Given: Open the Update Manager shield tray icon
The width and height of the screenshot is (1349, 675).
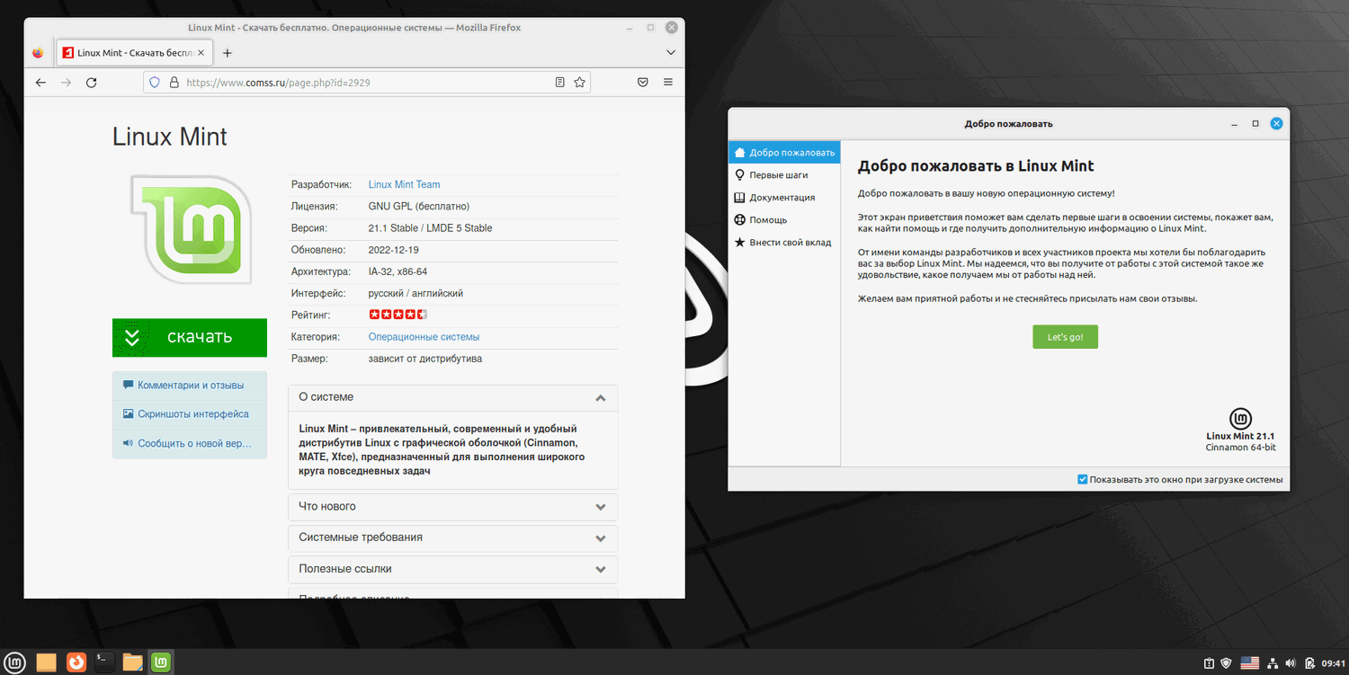Looking at the screenshot, I should pos(1225,663).
